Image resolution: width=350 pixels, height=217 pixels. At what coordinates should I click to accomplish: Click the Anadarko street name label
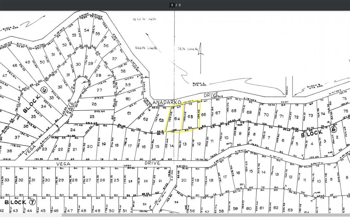click(163, 103)
